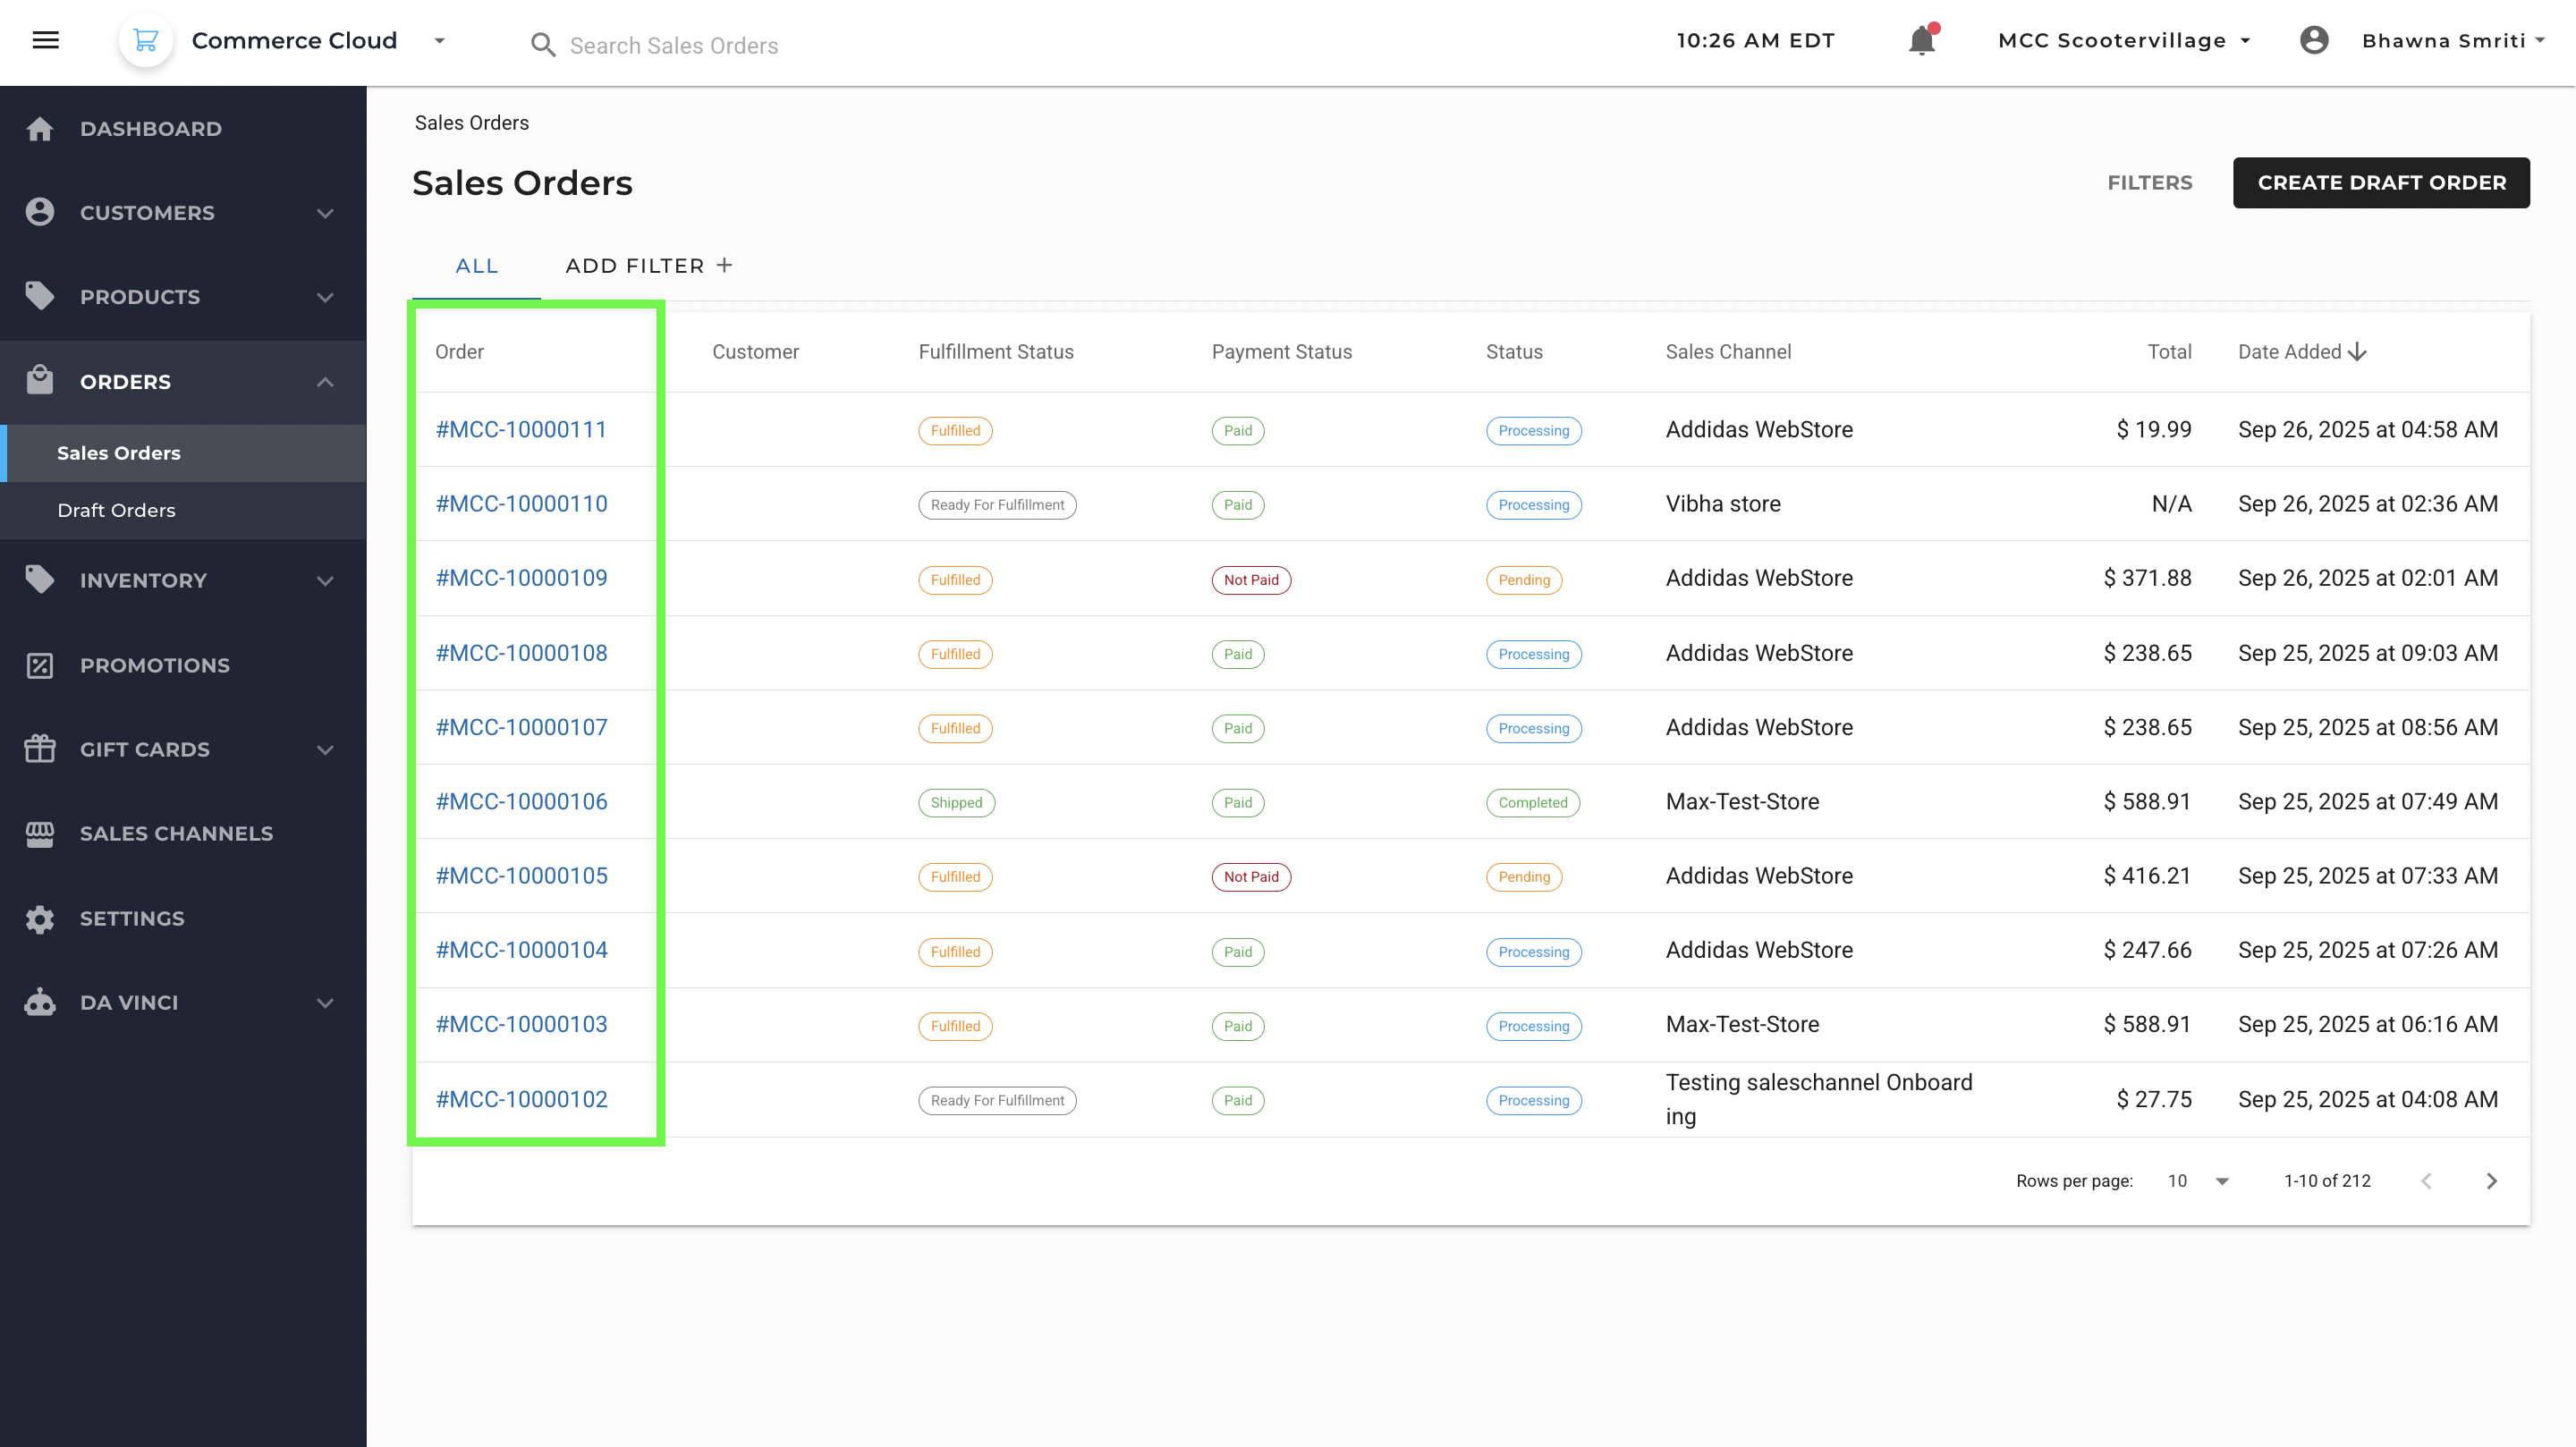Expand the Customers sidebar section
2576x1447 pixels.
coord(325,213)
